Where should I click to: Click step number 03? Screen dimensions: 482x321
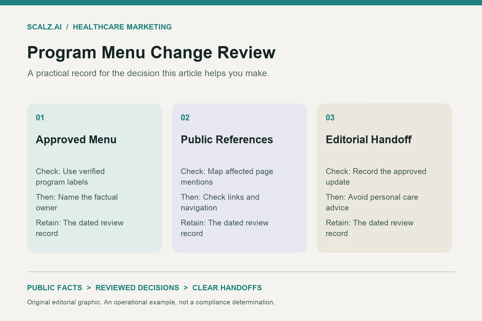[x=330, y=118]
